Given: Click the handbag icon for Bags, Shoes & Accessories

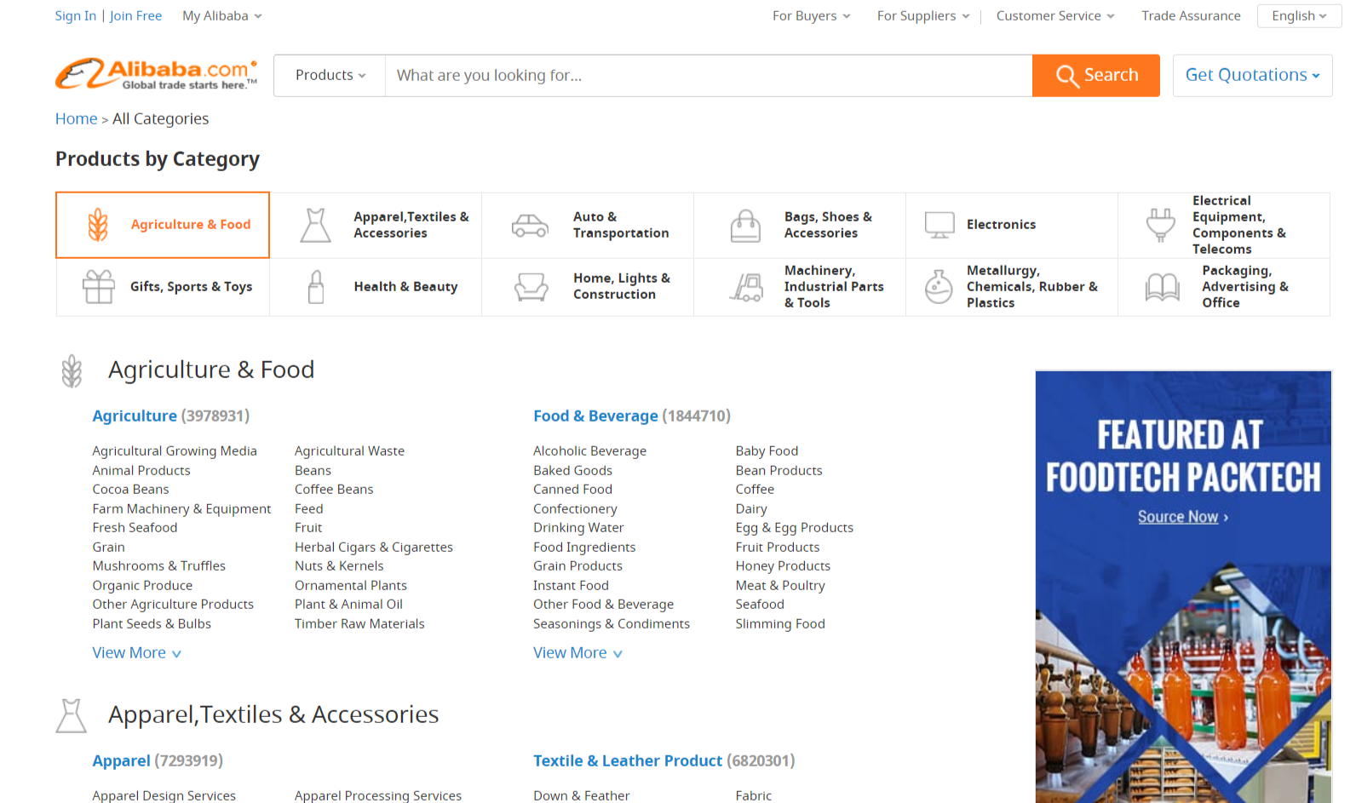Looking at the screenshot, I should click(x=745, y=226).
